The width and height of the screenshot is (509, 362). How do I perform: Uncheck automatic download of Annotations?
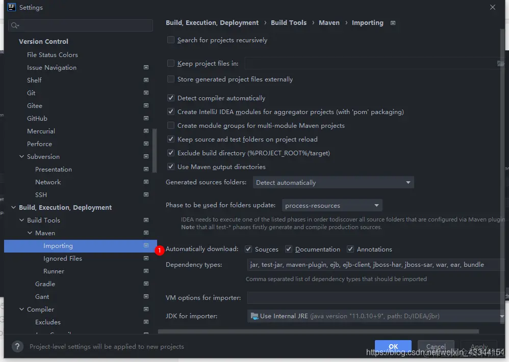pyautogui.click(x=350, y=249)
